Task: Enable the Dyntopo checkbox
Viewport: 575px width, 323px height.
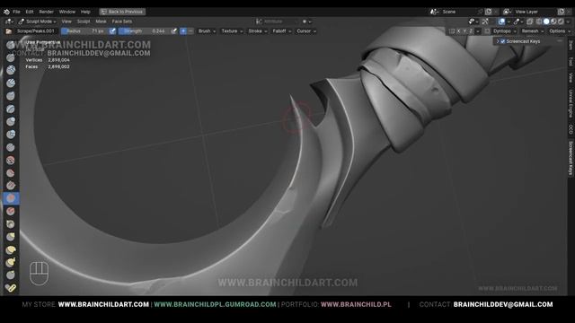Action: pos(487,31)
